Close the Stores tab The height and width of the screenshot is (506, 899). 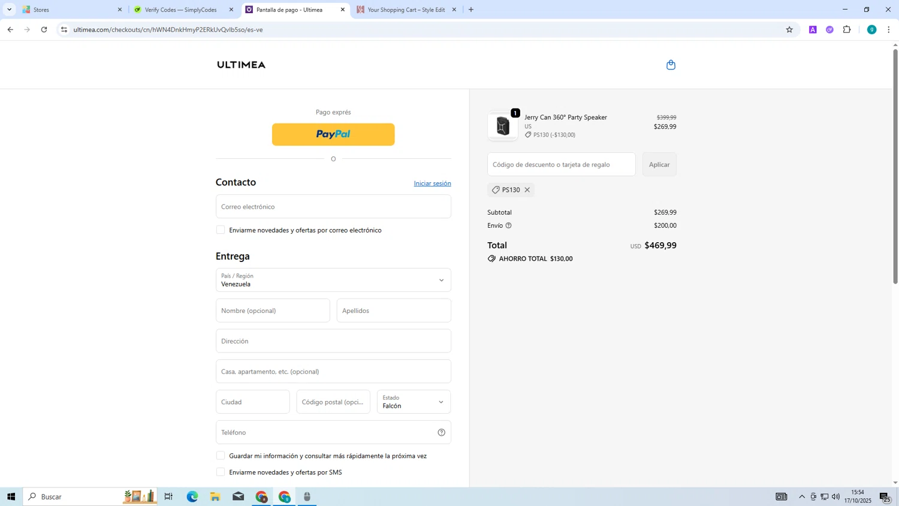(x=120, y=10)
